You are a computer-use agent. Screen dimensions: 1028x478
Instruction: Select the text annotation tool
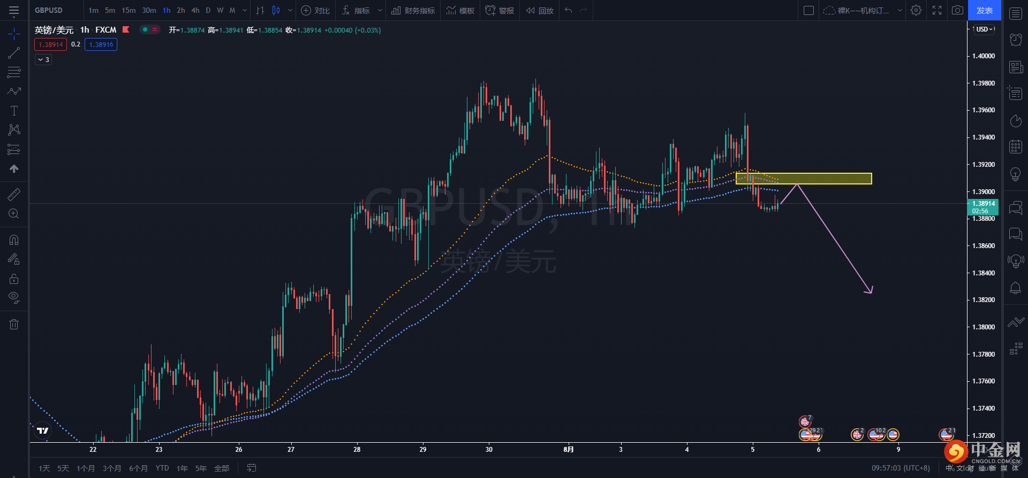click(x=14, y=111)
